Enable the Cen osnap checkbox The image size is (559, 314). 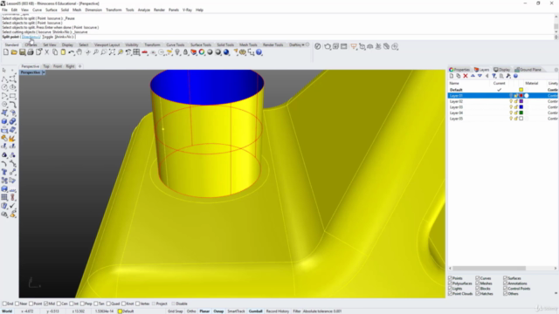tap(59, 304)
